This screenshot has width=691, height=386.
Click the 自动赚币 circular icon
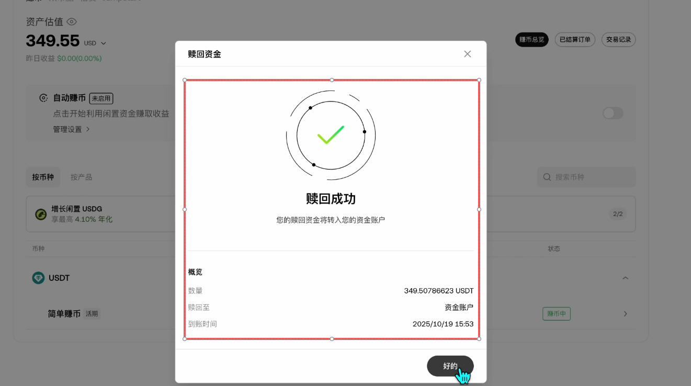[x=43, y=98]
